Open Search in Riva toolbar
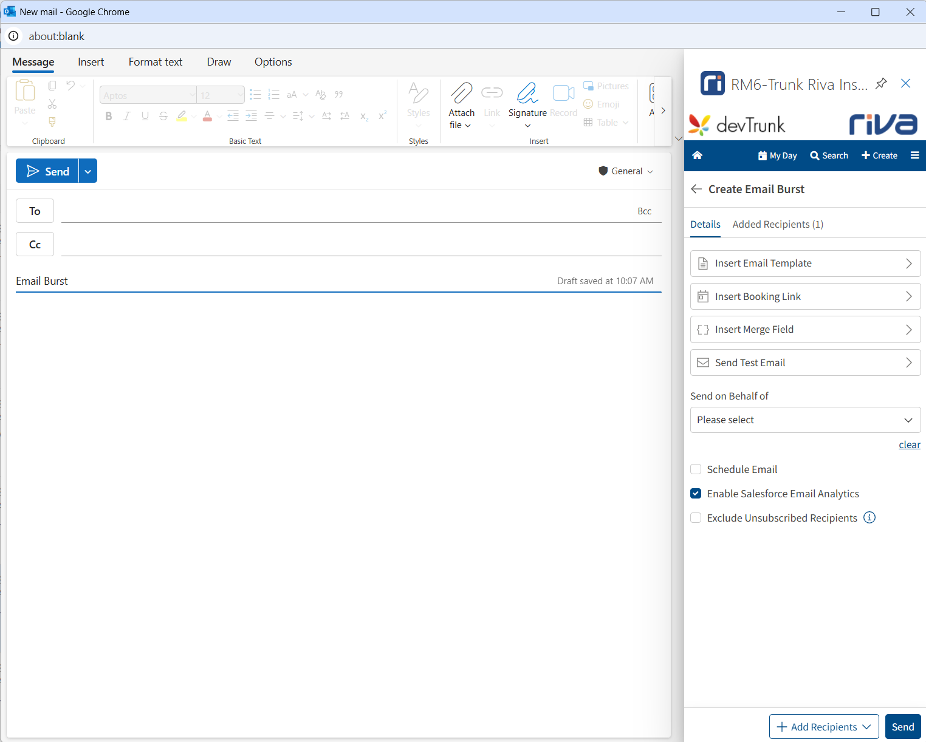 tap(829, 155)
